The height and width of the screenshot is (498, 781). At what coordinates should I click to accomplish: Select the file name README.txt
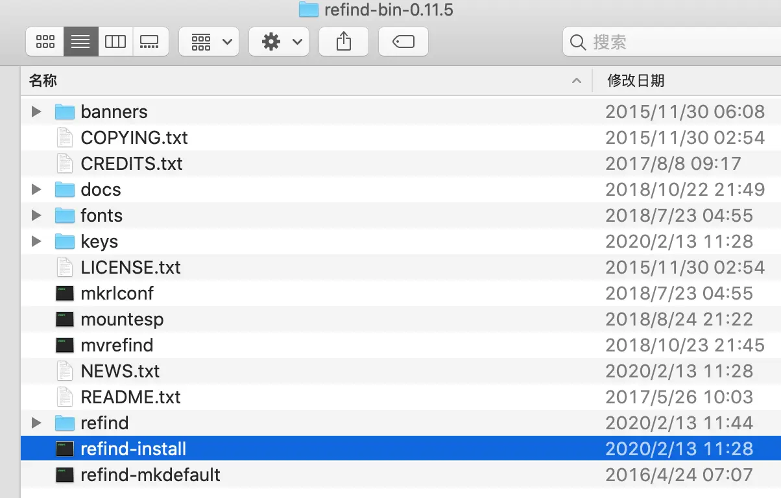tap(131, 397)
